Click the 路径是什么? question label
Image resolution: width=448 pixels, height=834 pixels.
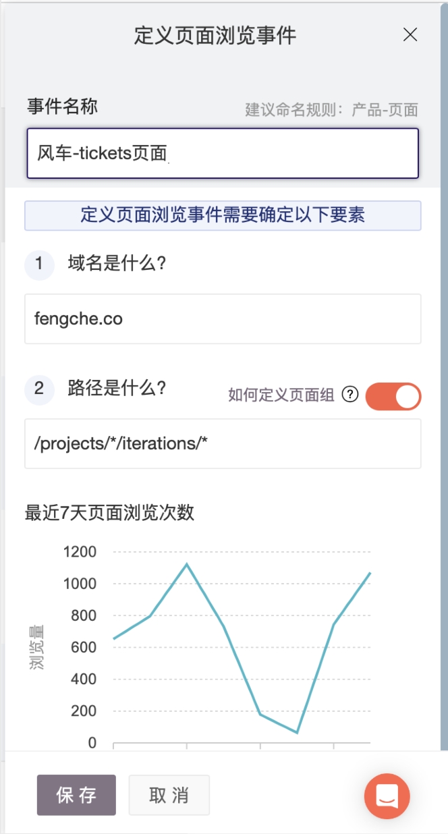pos(117,389)
